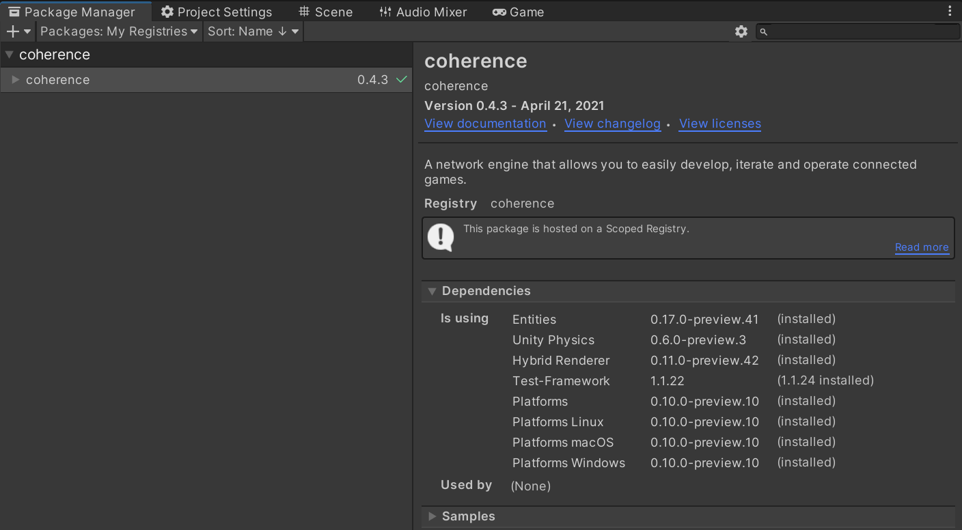962x530 pixels.
Task: Collapse the Dependencies section
Action: tap(432, 291)
